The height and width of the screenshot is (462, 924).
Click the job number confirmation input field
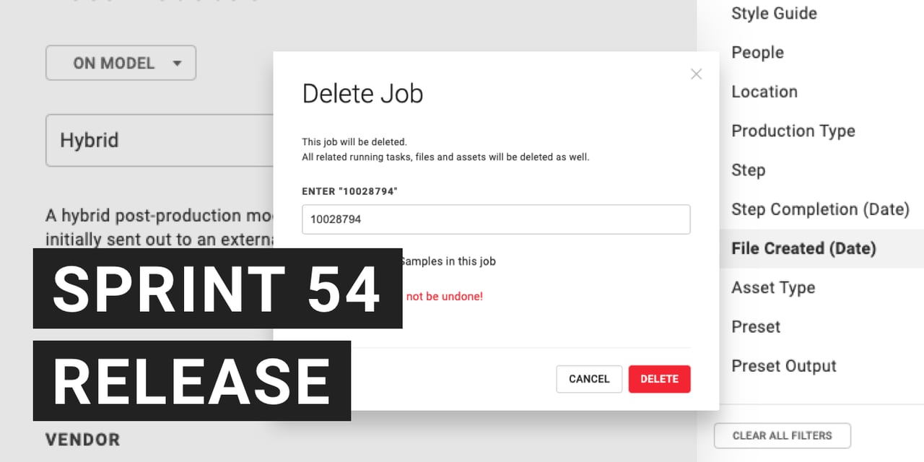(x=496, y=219)
